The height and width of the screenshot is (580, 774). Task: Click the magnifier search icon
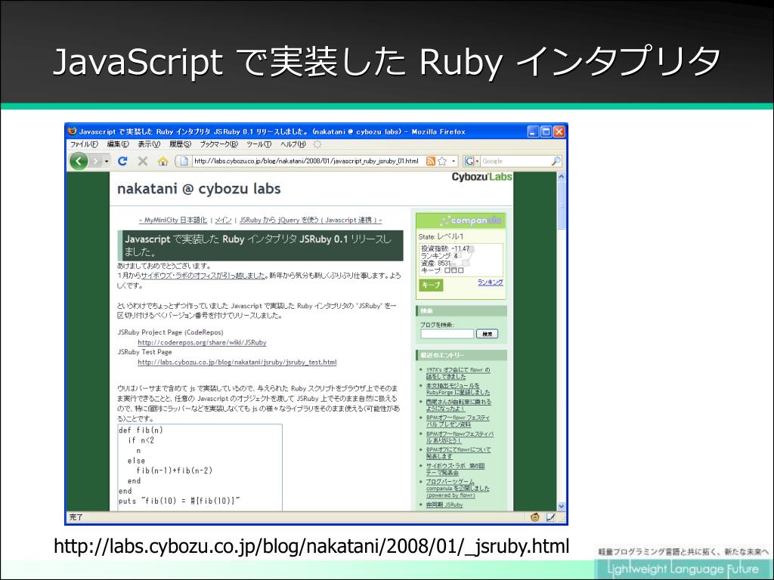click(556, 161)
